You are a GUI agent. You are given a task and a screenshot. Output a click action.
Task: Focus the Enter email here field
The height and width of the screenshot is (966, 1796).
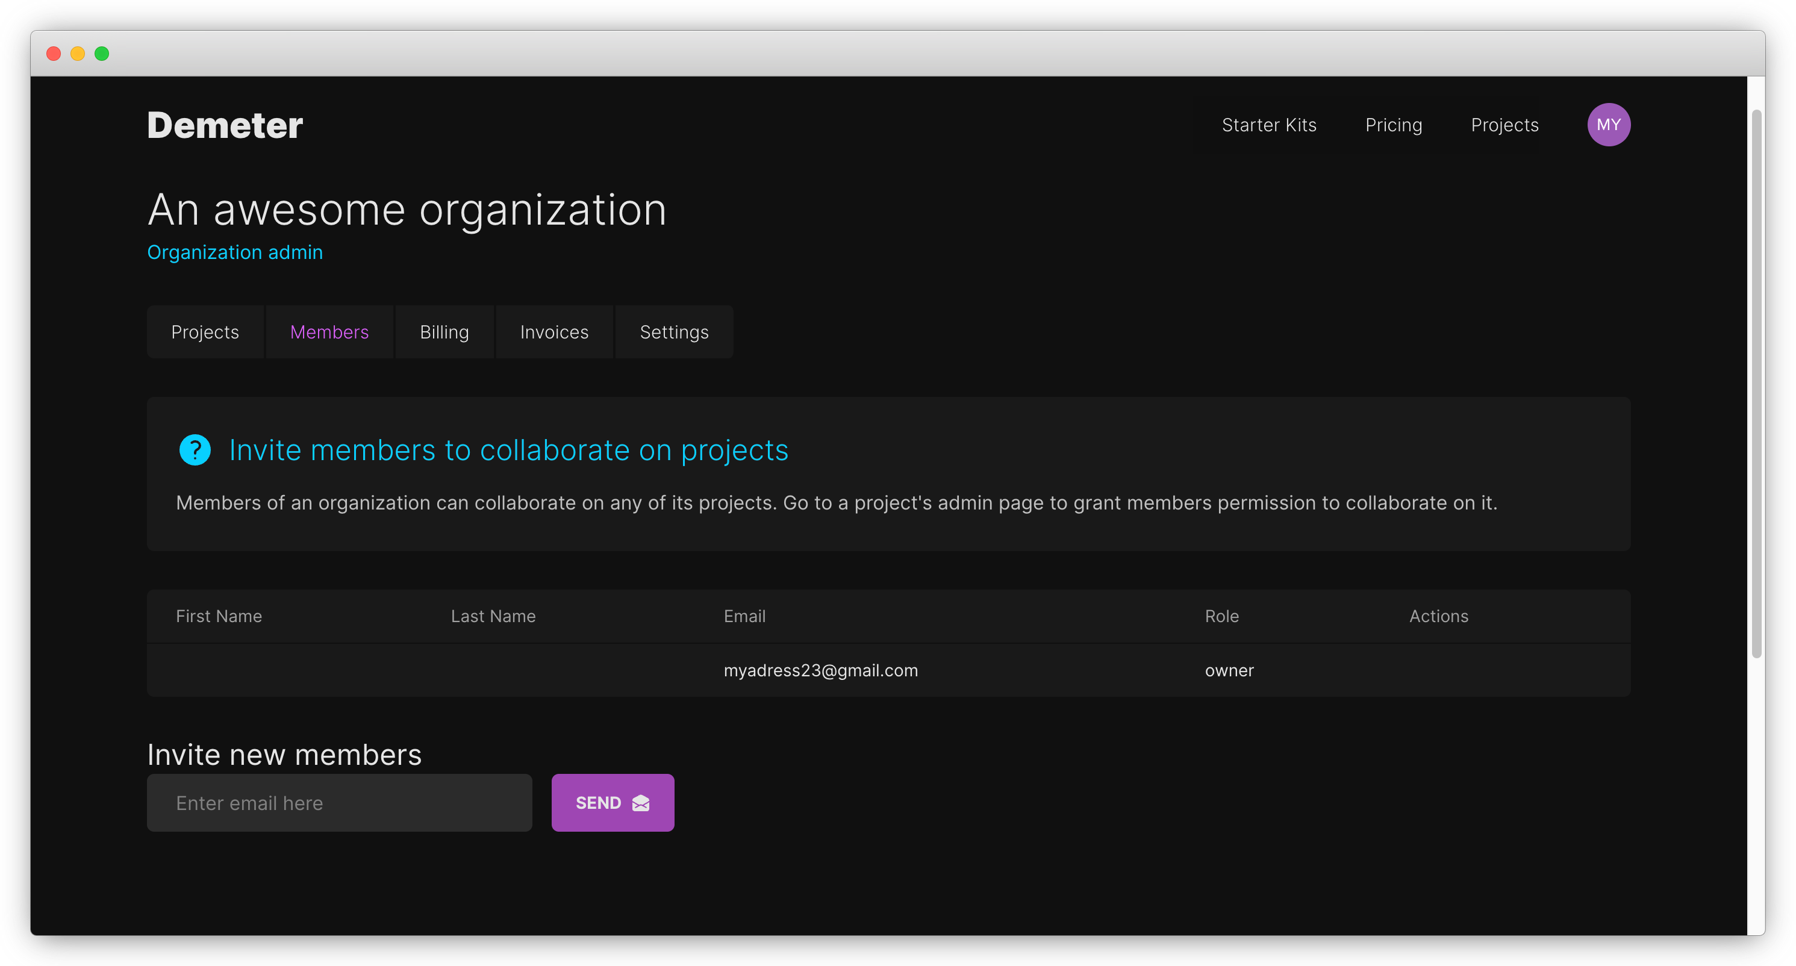pyautogui.click(x=340, y=803)
